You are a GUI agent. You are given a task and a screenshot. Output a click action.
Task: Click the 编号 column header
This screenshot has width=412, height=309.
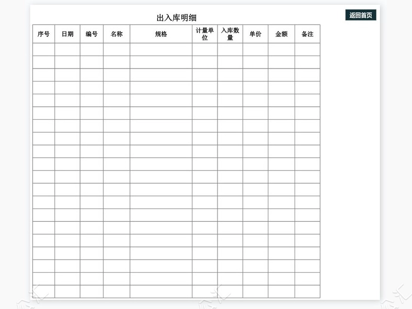[91, 34]
